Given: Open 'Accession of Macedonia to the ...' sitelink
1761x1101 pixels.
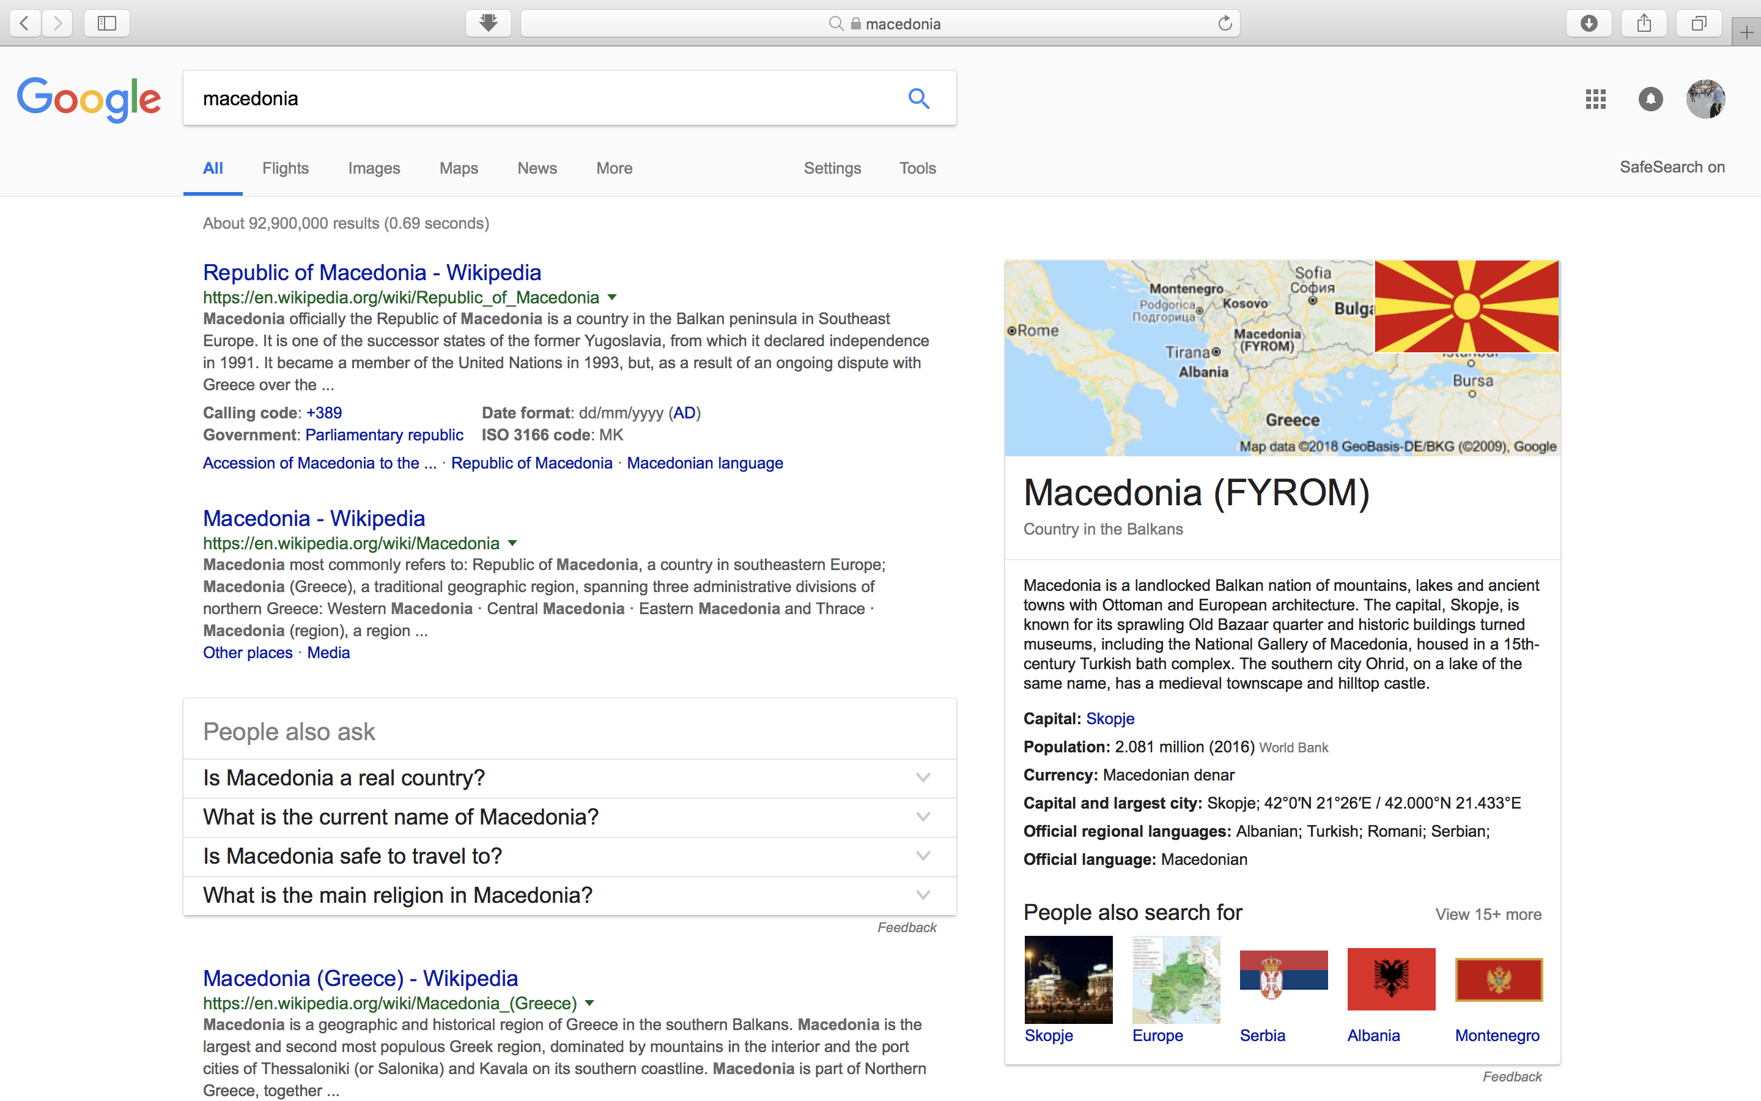Looking at the screenshot, I should coord(319,463).
